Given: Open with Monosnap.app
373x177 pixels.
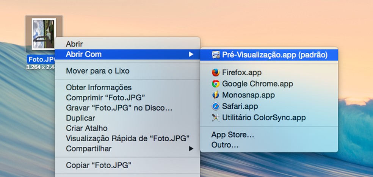Looking at the screenshot, I should pos(269,95).
